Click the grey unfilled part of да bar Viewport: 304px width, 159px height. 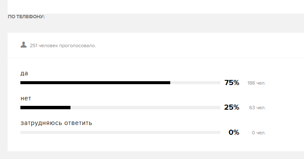(195, 83)
